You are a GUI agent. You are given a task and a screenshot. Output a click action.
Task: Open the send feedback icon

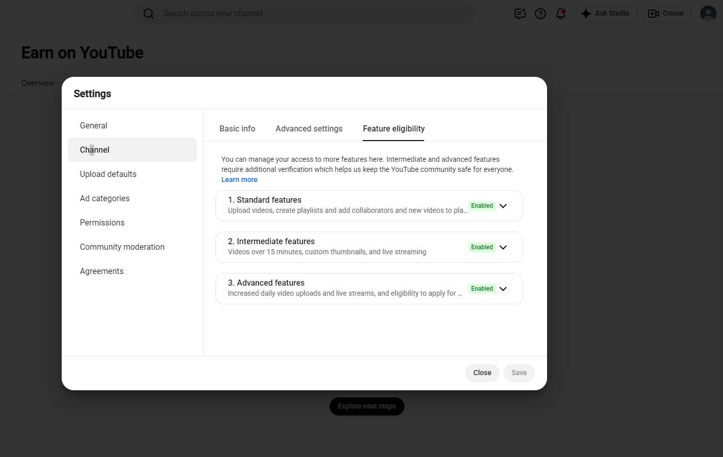coord(520,14)
